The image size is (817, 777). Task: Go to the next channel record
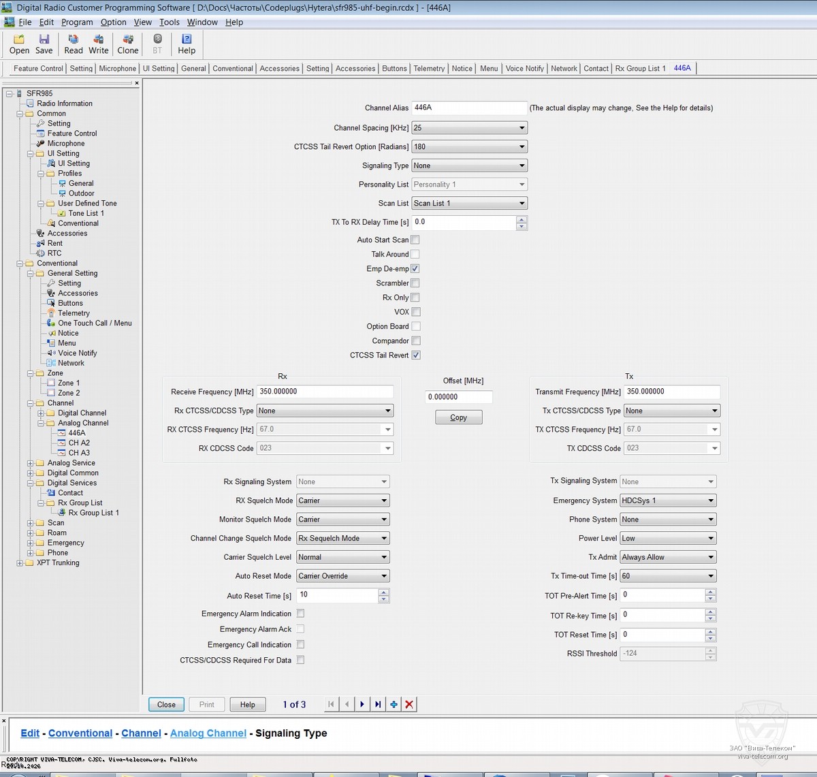pos(362,704)
